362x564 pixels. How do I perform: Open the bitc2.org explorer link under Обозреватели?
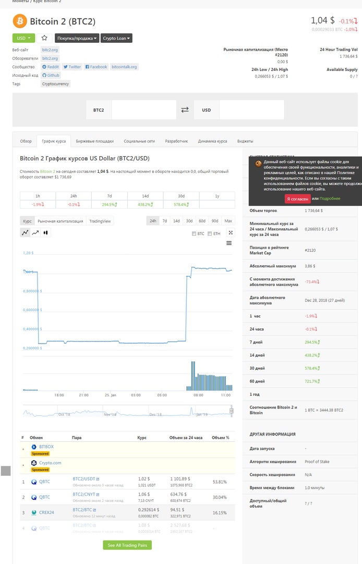[x=50, y=58]
